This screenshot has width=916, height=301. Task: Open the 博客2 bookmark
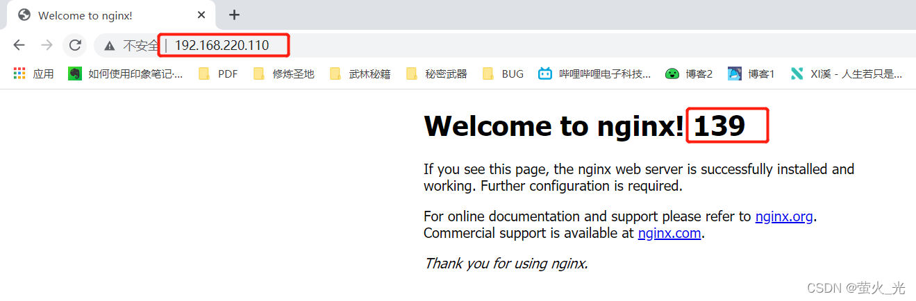689,74
